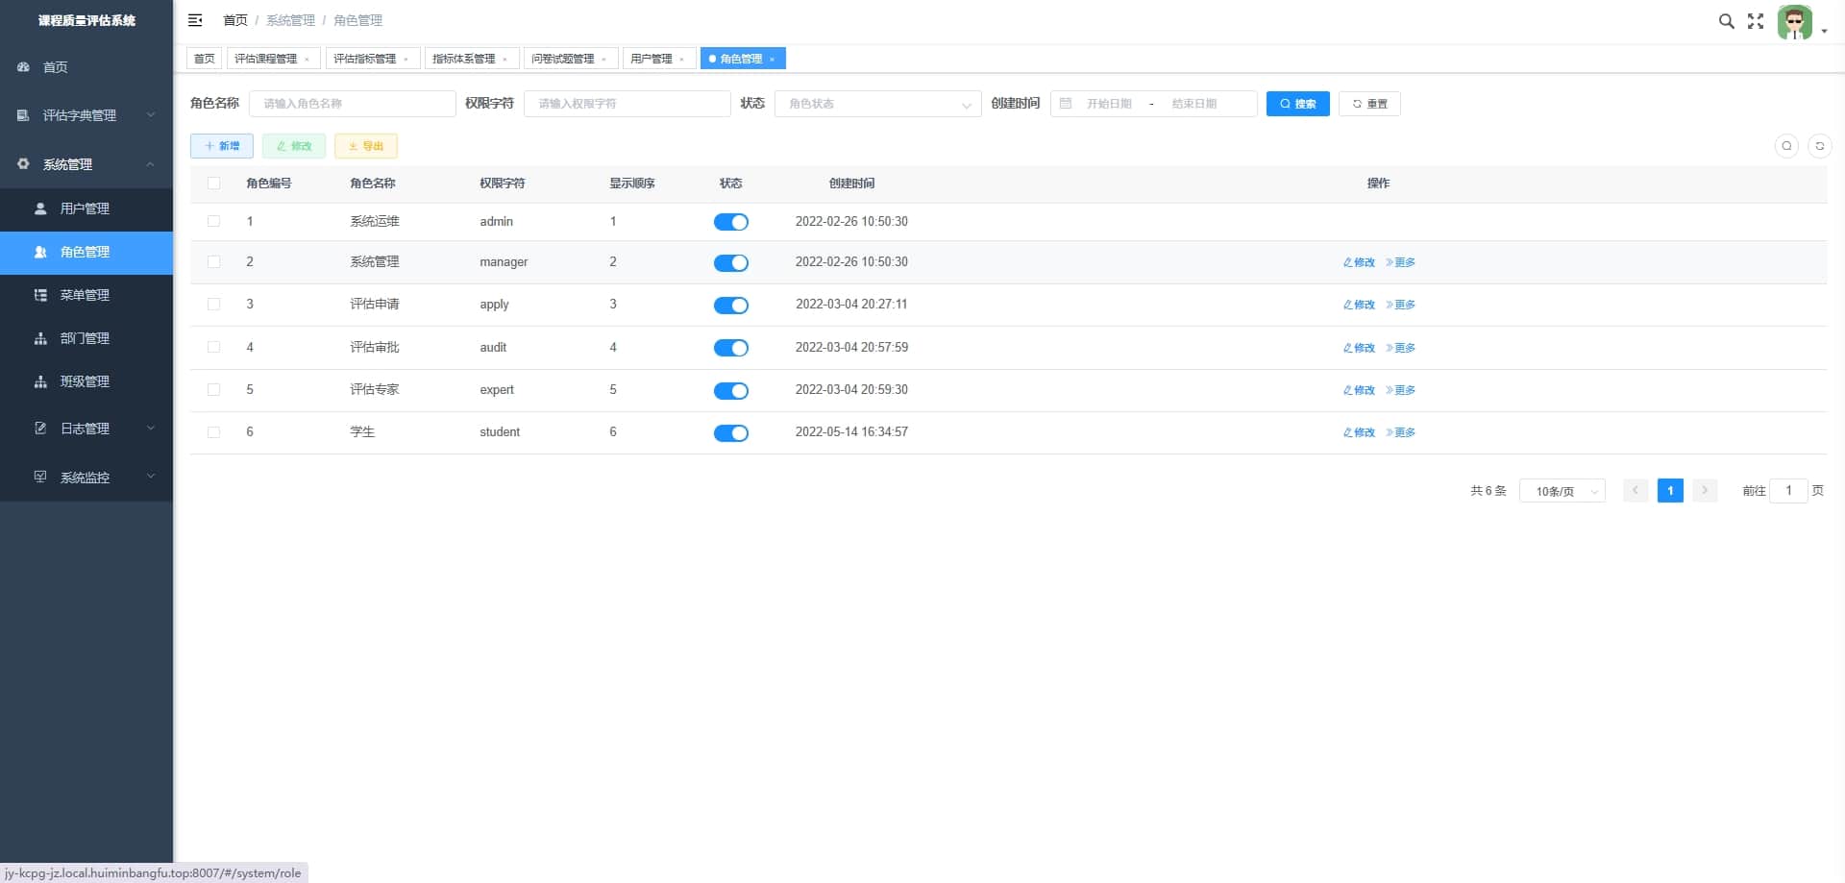Click the 菜单管理 list icon
Viewport: 1845px width, 883px height.
pos(40,295)
